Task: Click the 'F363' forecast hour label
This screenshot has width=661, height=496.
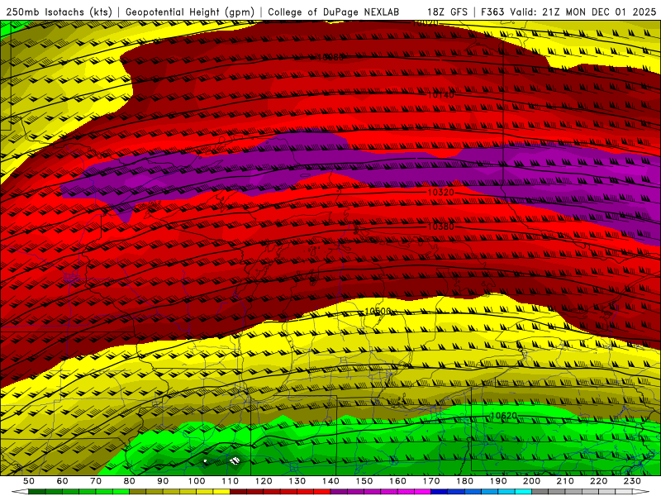Action: pyautogui.click(x=492, y=12)
